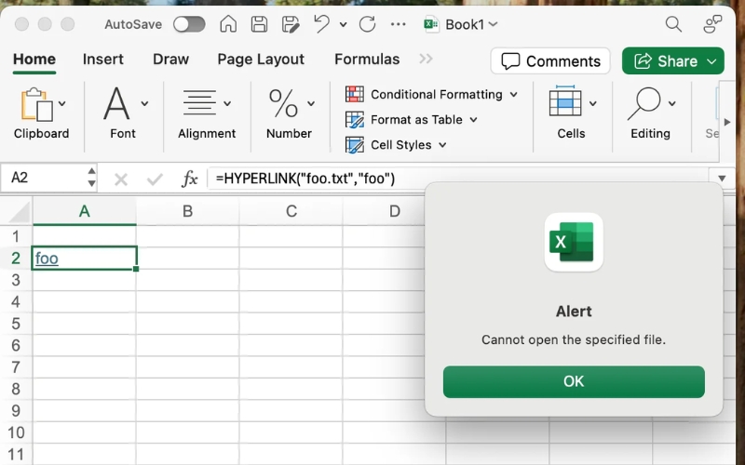745x465 pixels.
Task: Expand the Cells group dropdown arrow
Action: coord(593,103)
